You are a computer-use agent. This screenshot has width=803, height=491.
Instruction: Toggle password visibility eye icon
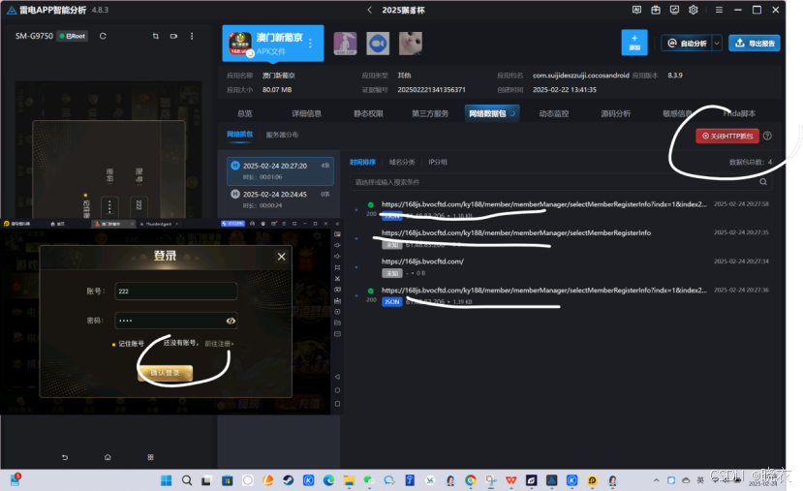coord(231,321)
